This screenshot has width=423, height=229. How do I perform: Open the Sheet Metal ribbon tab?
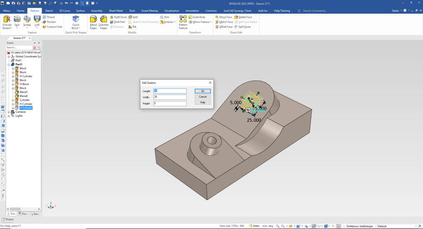pyautogui.click(x=115, y=10)
